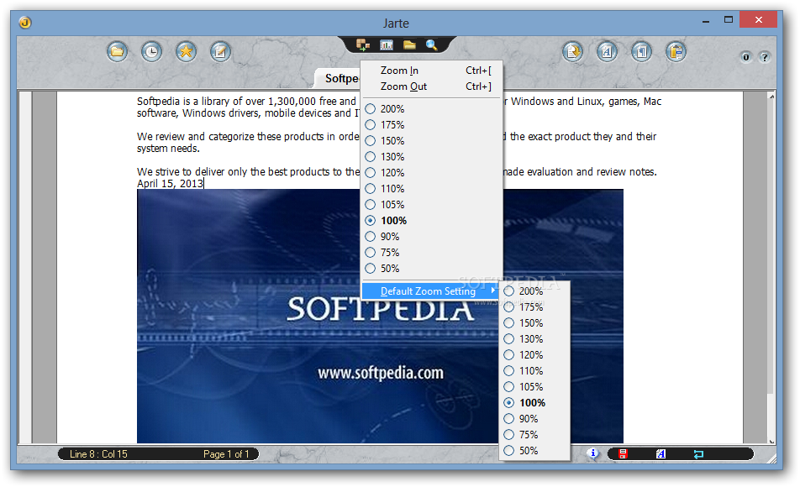This screenshot has width=800, height=487.
Task: Select 175% zoom in main menu
Action: click(x=431, y=125)
